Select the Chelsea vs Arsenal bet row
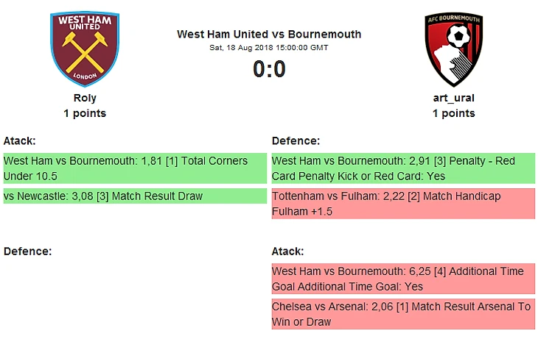This screenshot has height=353, width=538. 403,314
